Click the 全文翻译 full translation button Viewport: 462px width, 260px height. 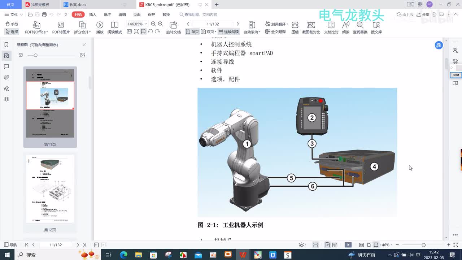275,32
